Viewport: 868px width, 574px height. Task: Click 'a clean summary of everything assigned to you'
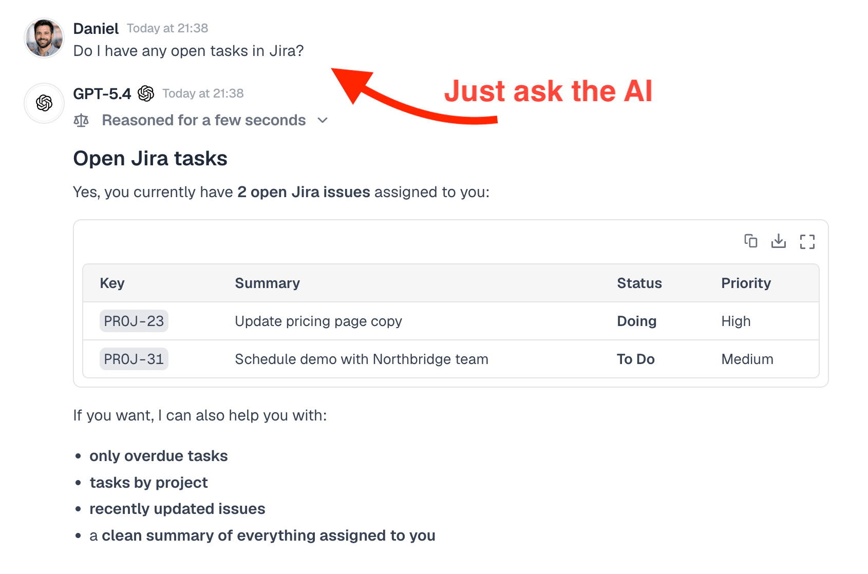(262, 535)
